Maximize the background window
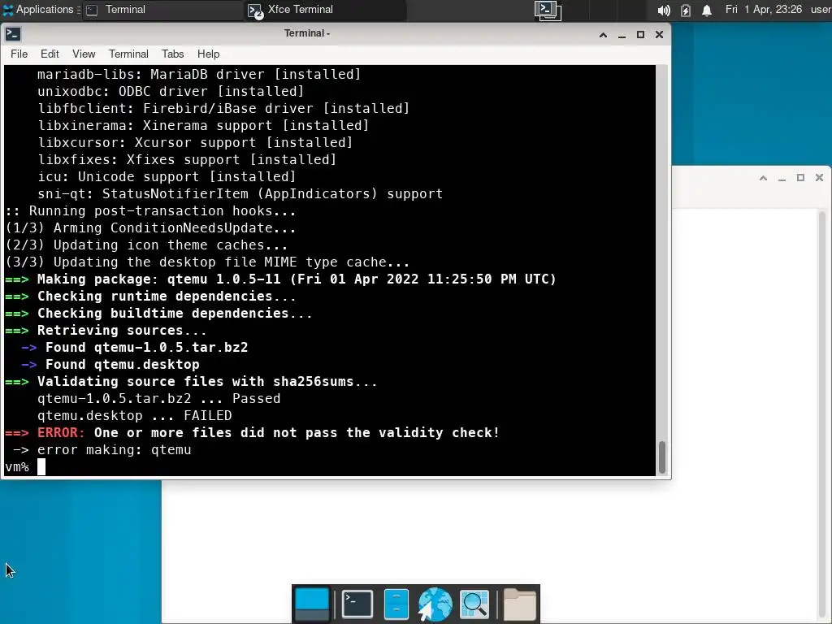The height and width of the screenshot is (624, 832). coord(800,178)
